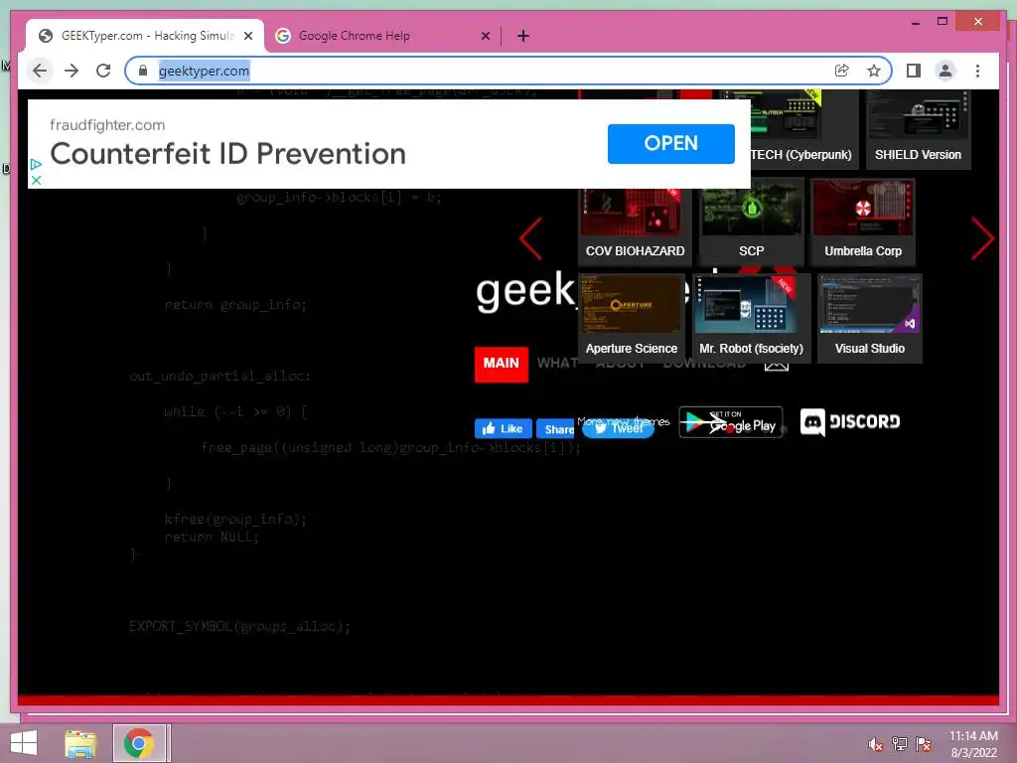The width and height of the screenshot is (1017, 763).
Task: Select the Mr. Robot (fsociety) theme
Action: 751,318
